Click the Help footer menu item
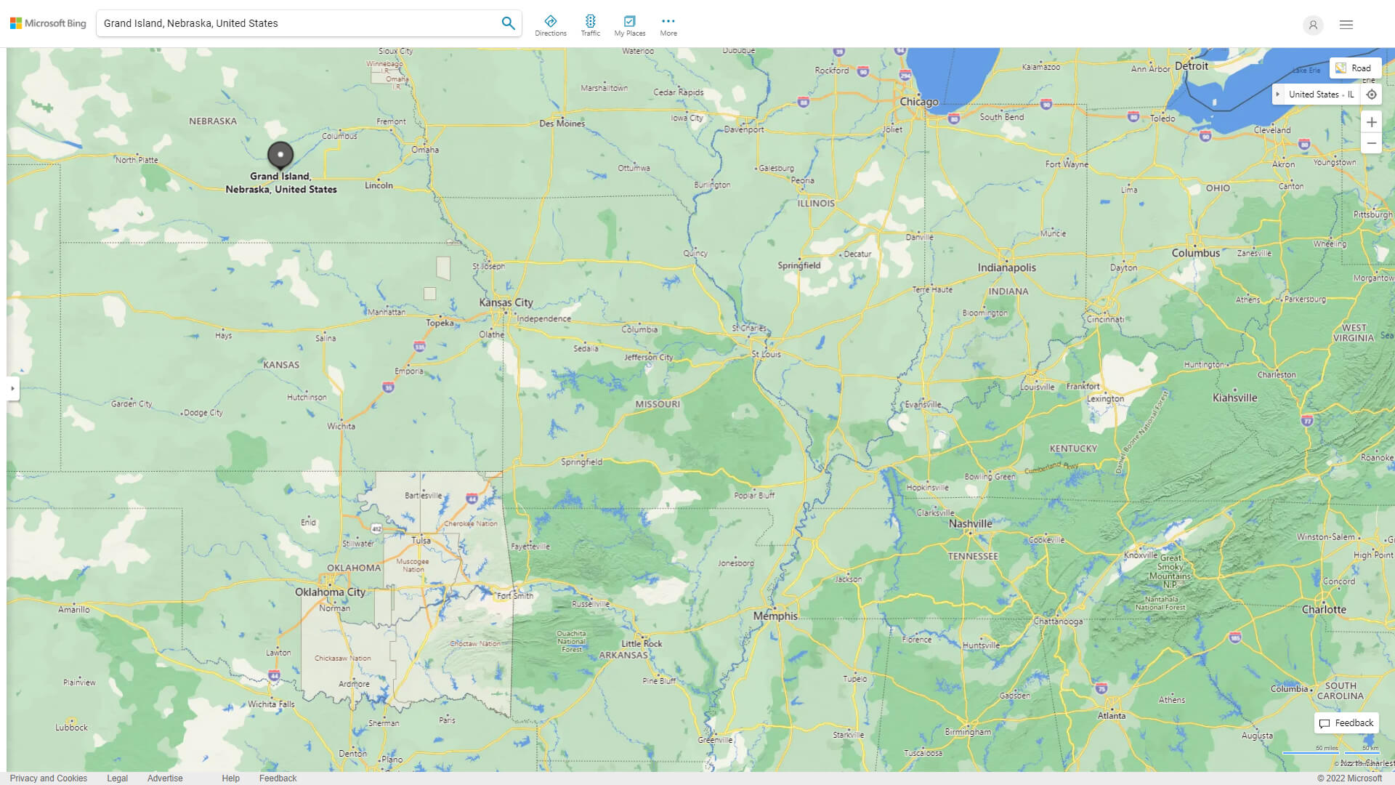Image resolution: width=1395 pixels, height=785 pixels. point(230,778)
